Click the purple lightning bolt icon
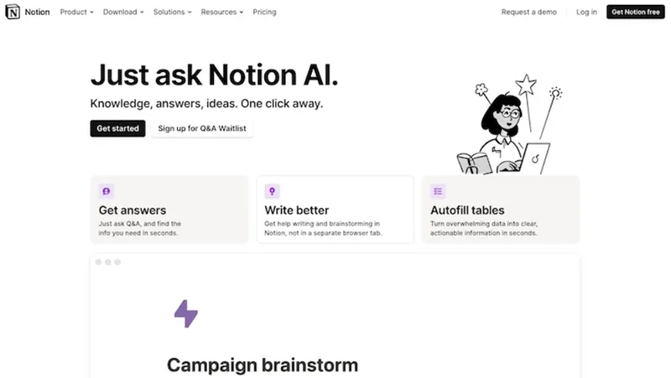671x378 pixels. click(x=186, y=313)
